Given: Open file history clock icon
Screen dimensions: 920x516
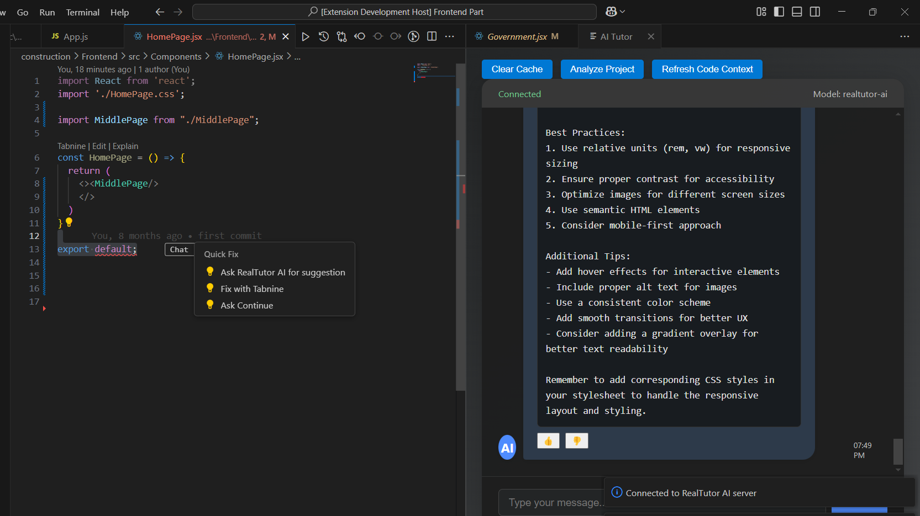Looking at the screenshot, I should 324,36.
